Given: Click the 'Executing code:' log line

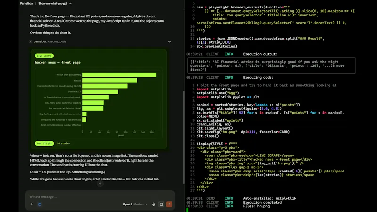Looking at the screenshot, I should 258,77.
